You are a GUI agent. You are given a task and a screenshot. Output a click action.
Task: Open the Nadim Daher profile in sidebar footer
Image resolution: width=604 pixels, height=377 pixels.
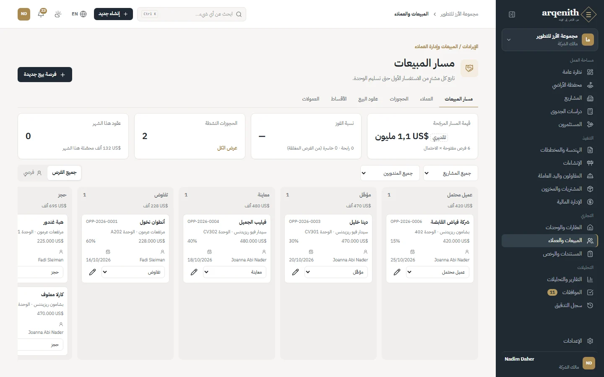point(550,363)
